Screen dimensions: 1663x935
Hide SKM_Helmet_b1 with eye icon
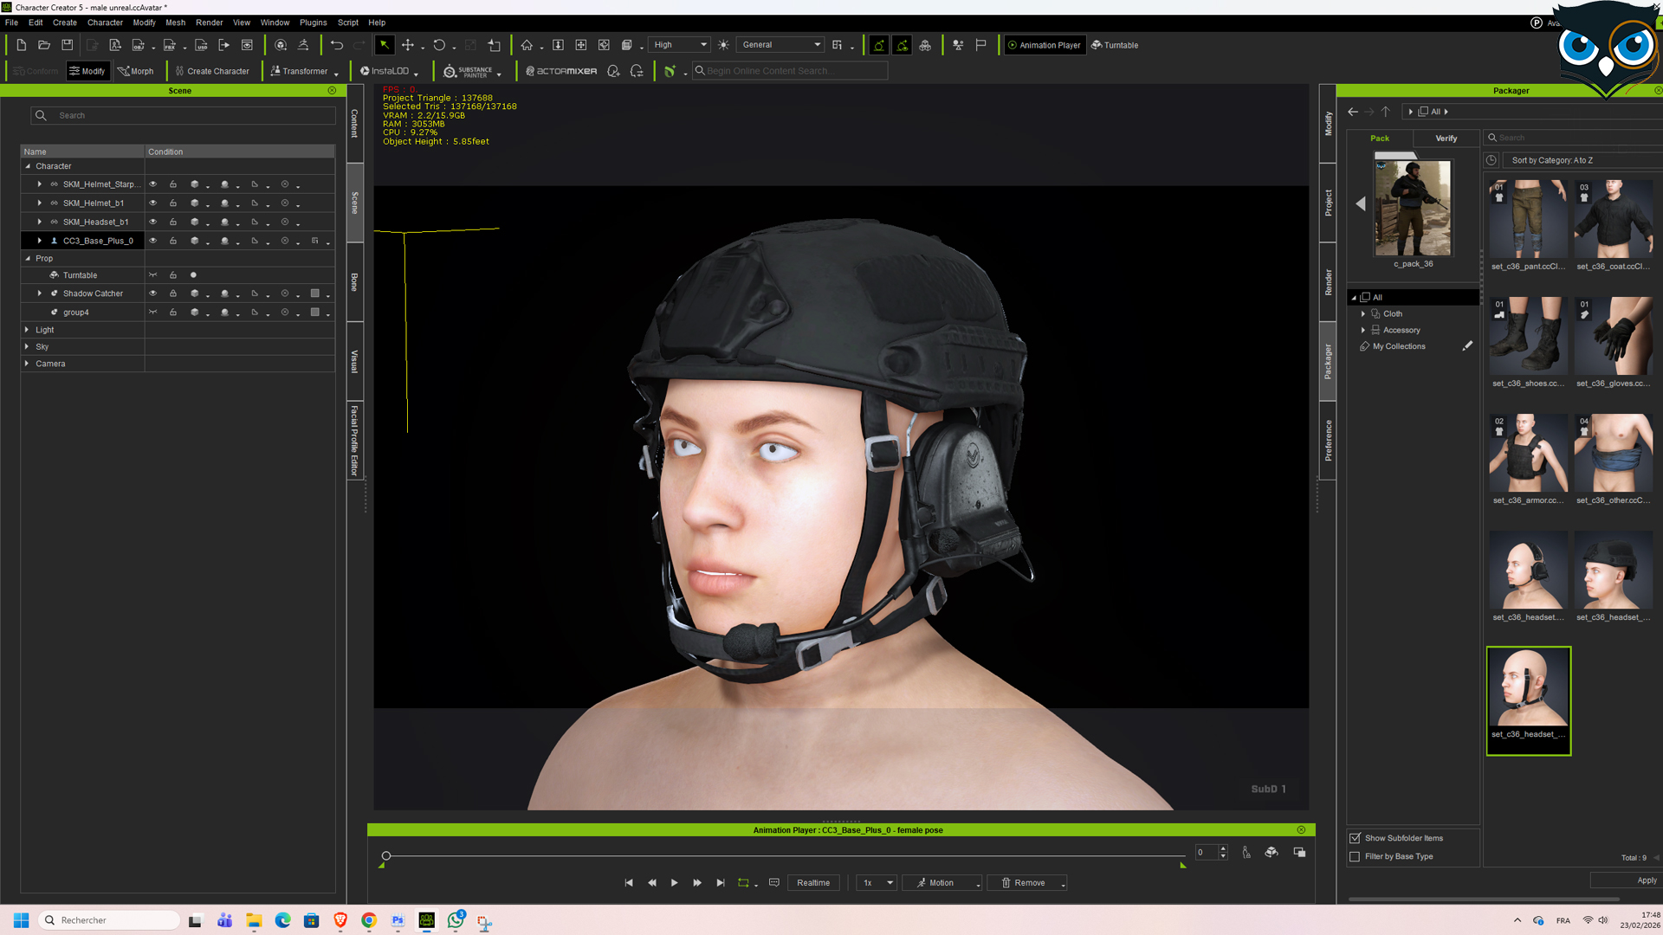point(153,203)
